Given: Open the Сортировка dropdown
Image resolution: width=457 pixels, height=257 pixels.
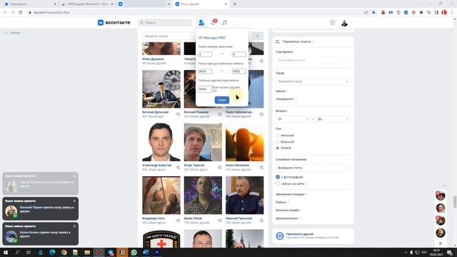Looking at the screenshot, I should (x=313, y=60).
